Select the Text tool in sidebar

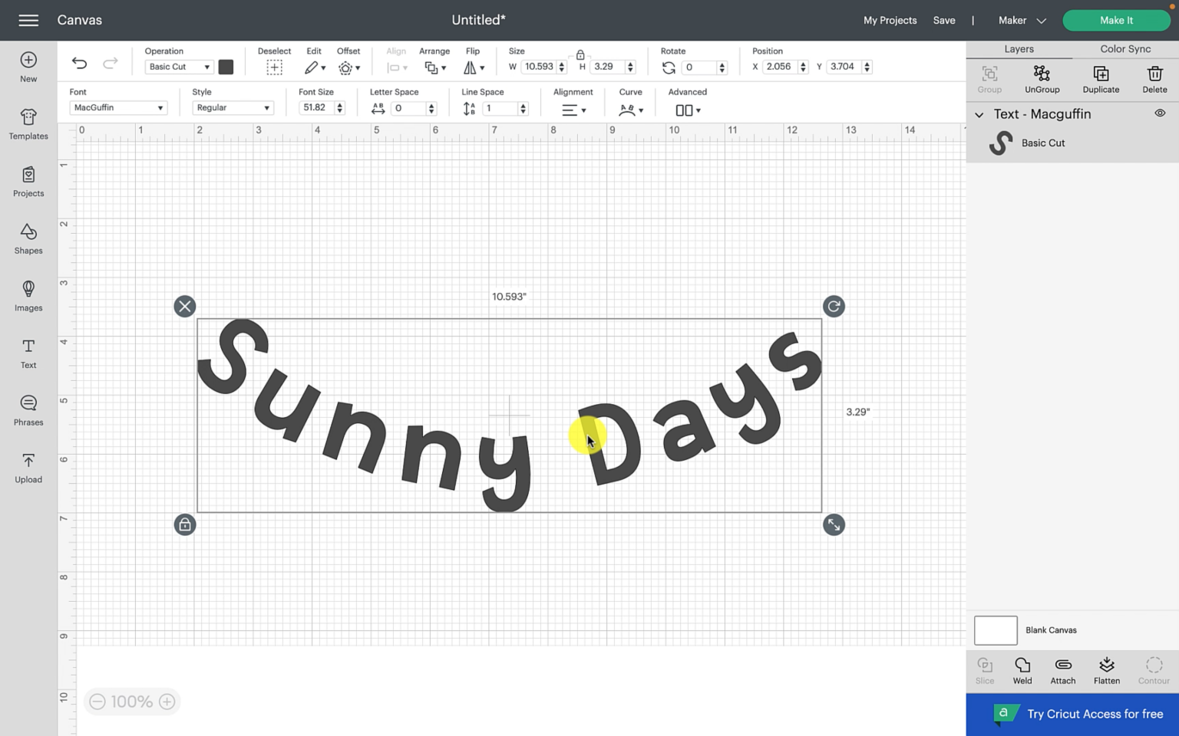coord(28,353)
